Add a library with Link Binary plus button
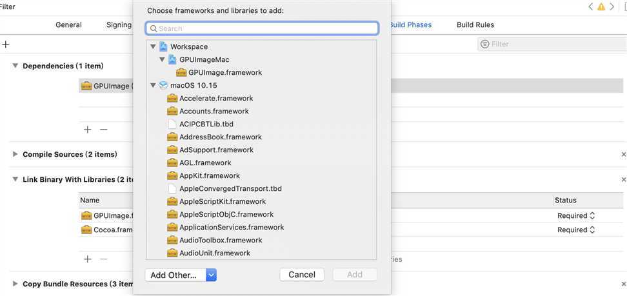627x296 pixels. click(x=87, y=259)
